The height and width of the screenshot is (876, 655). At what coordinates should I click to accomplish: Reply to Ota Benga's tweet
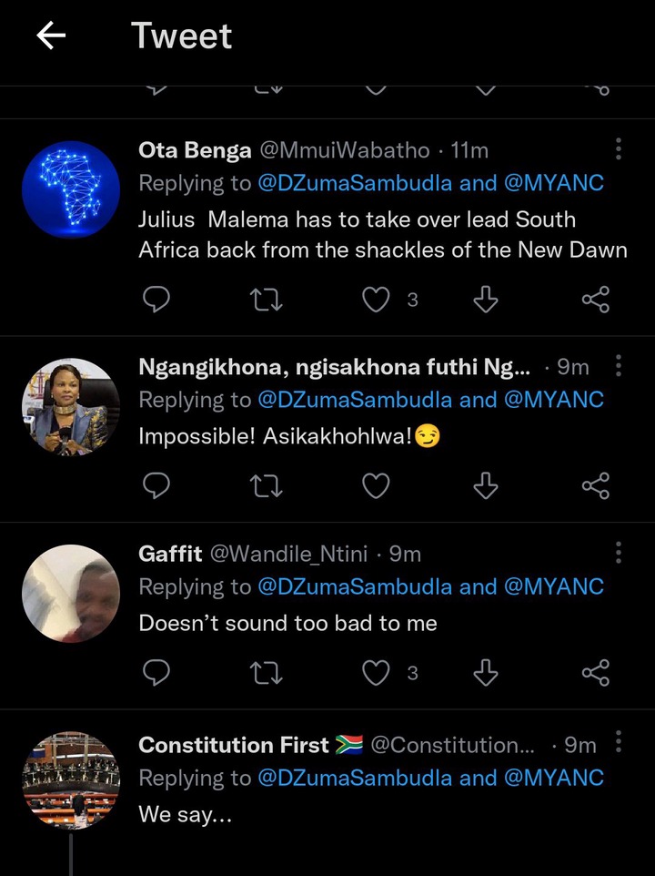156,300
